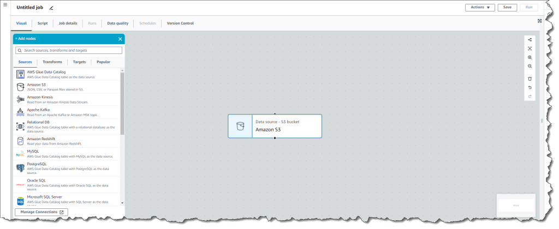Undo the last canvas action

pos(530,88)
